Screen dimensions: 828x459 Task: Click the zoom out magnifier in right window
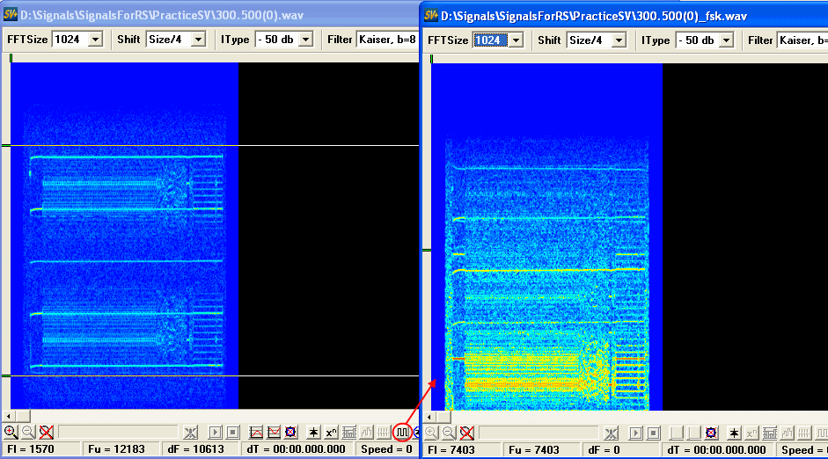coord(449,432)
